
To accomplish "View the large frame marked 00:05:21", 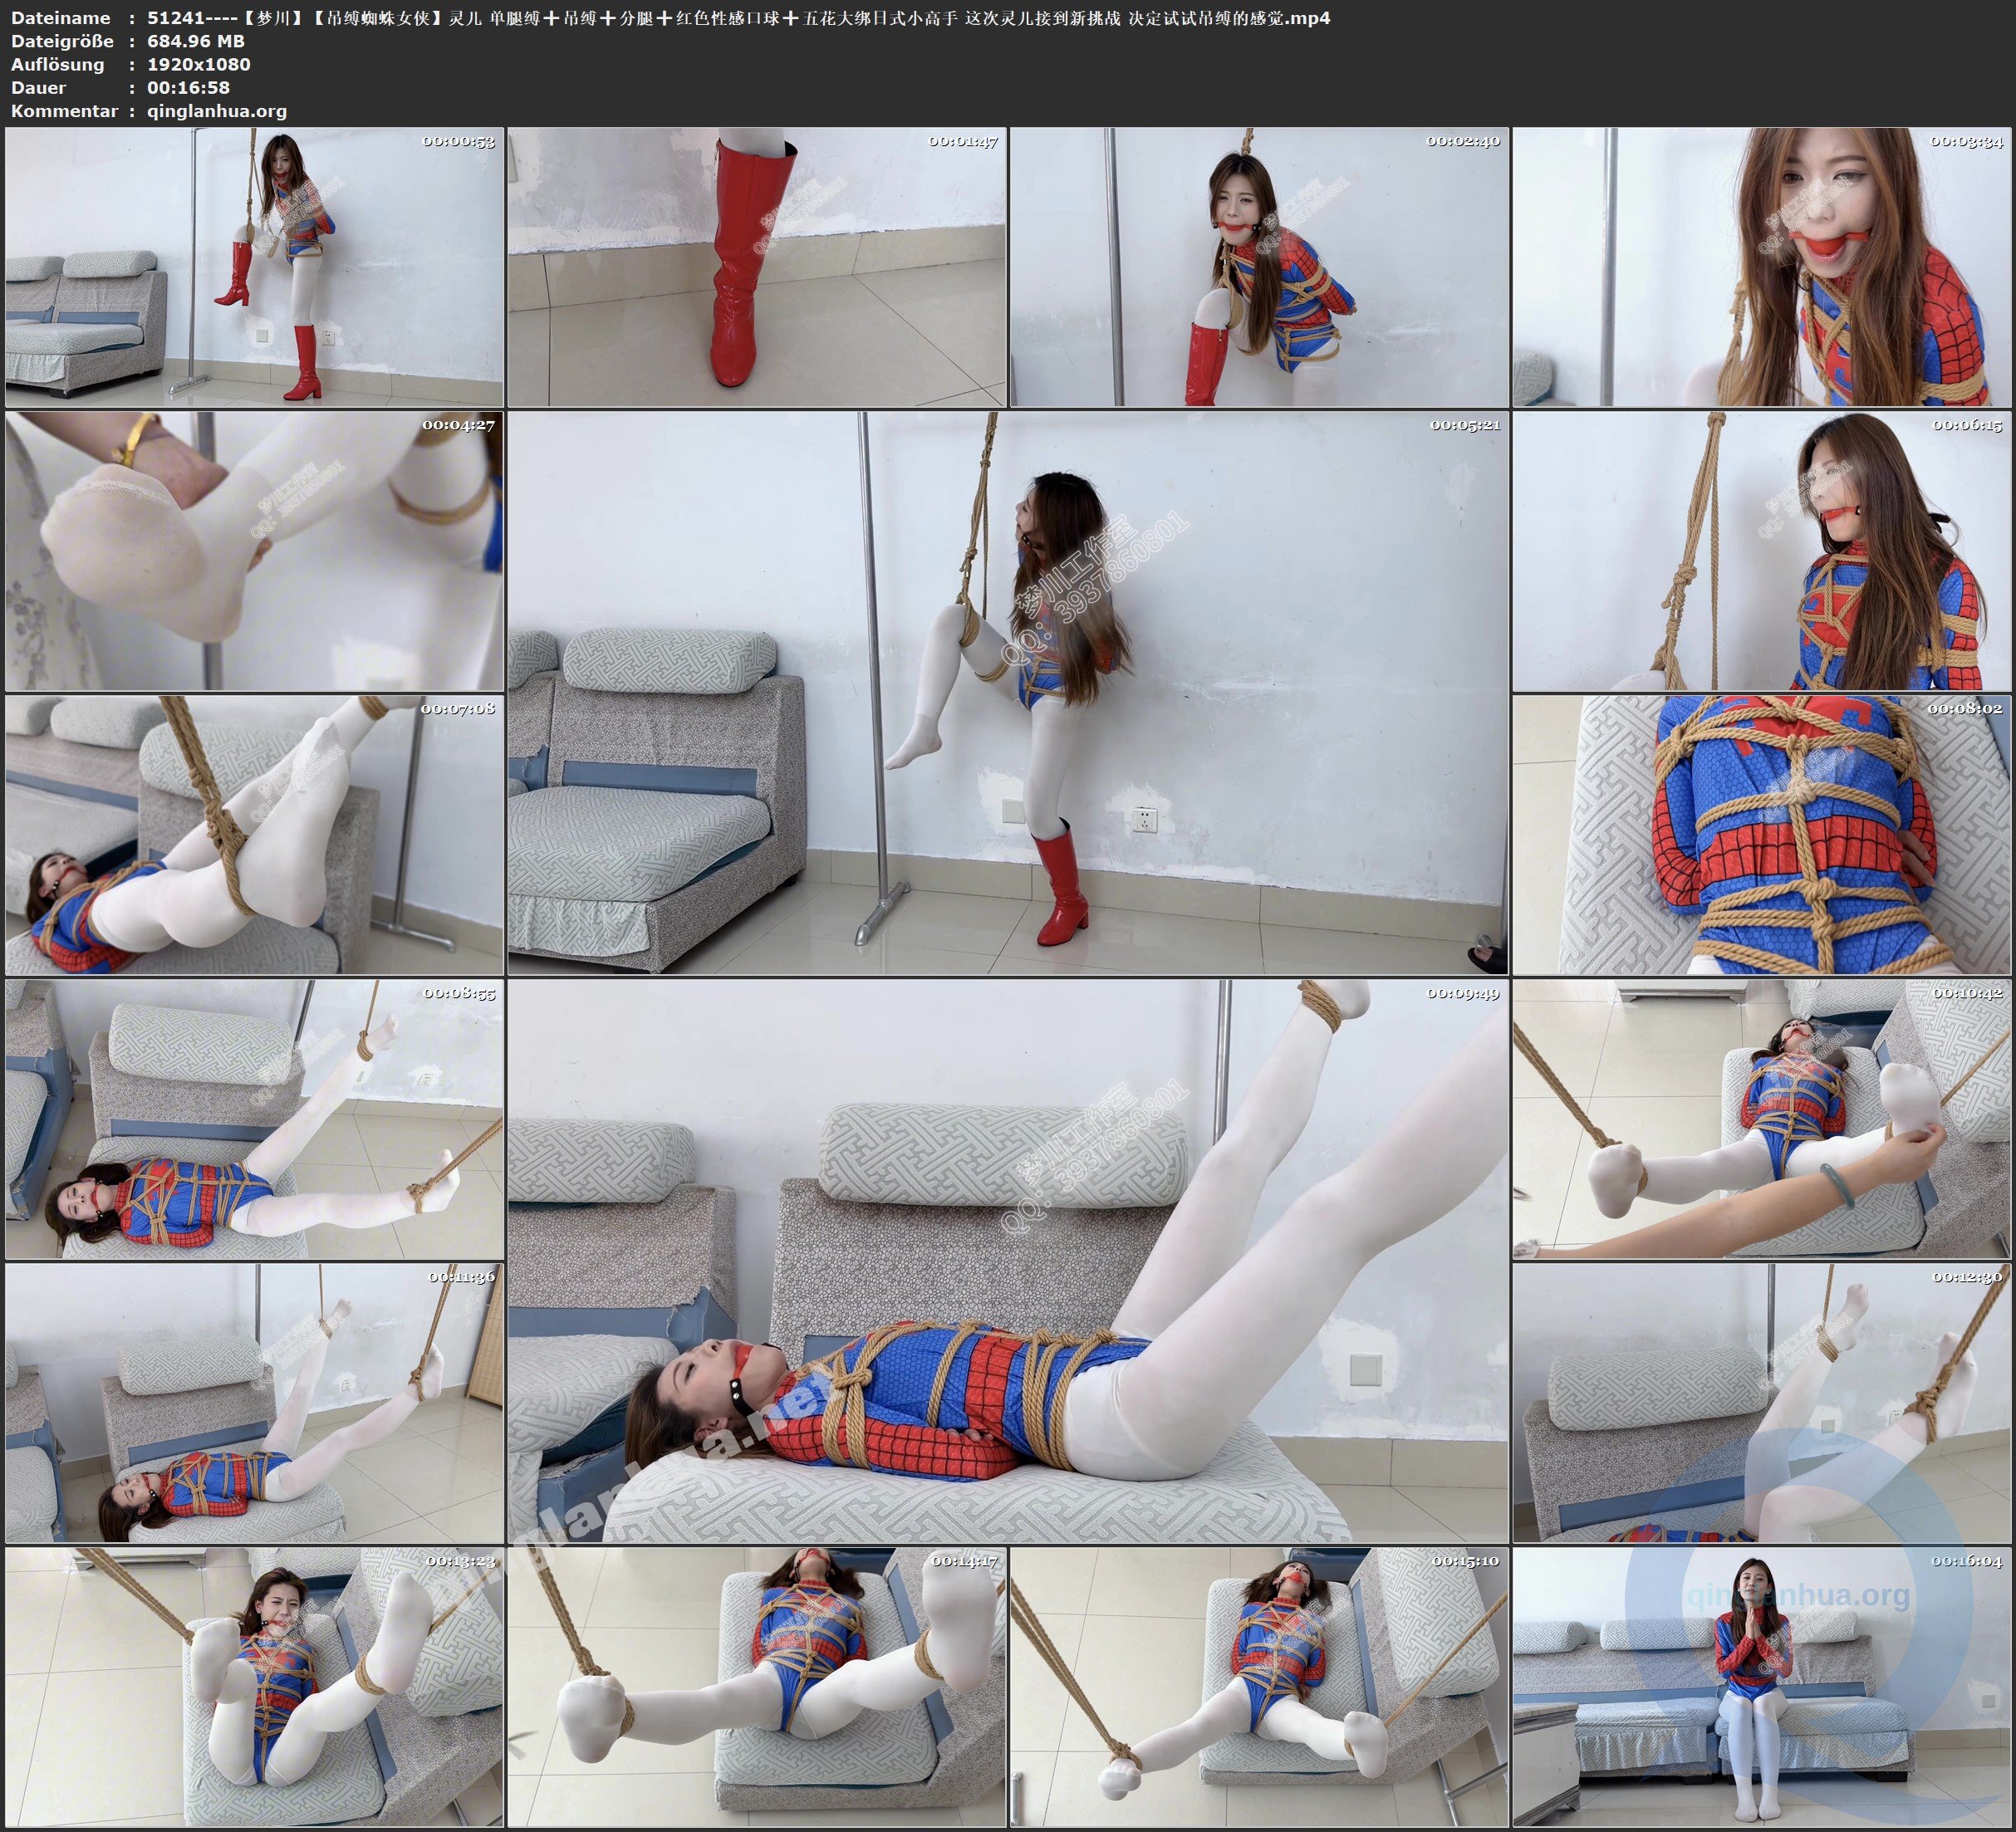I will point(1008,693).
